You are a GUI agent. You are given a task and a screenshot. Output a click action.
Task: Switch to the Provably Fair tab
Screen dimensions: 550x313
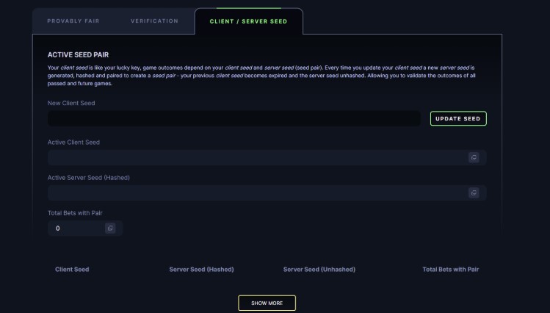click(73, 21)
